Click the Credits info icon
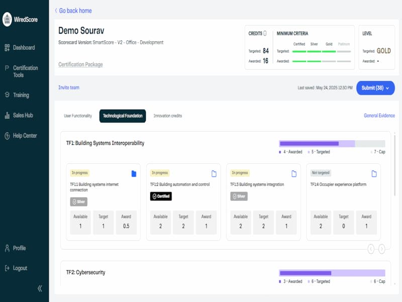 265,33
